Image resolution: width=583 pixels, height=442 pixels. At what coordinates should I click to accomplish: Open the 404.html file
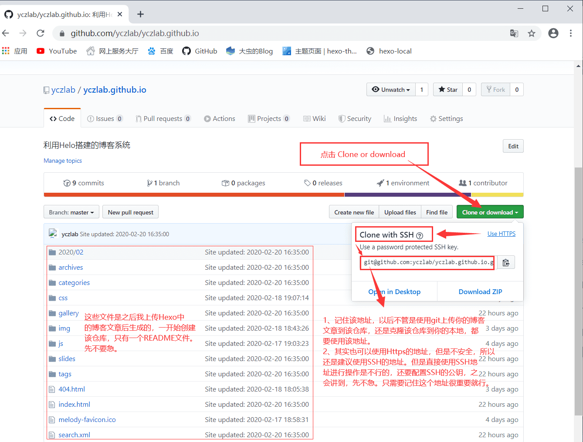pyautogui.click(x=71, y=389)
